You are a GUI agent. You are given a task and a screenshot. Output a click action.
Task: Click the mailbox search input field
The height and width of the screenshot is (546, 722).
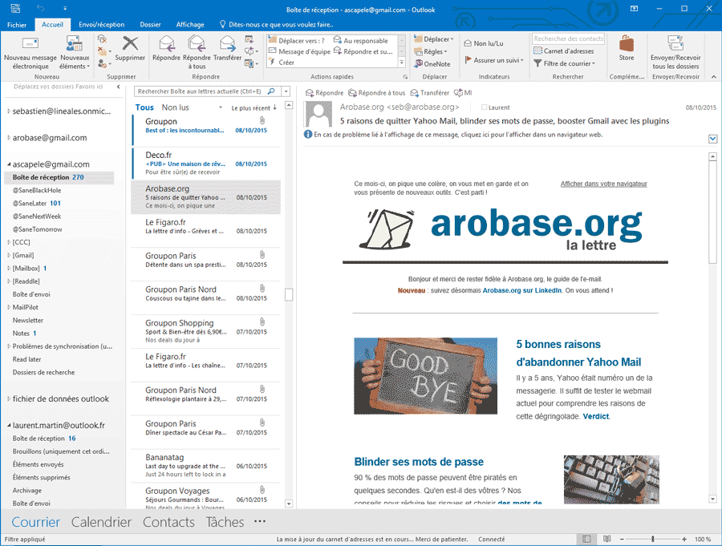pos(200,91)
